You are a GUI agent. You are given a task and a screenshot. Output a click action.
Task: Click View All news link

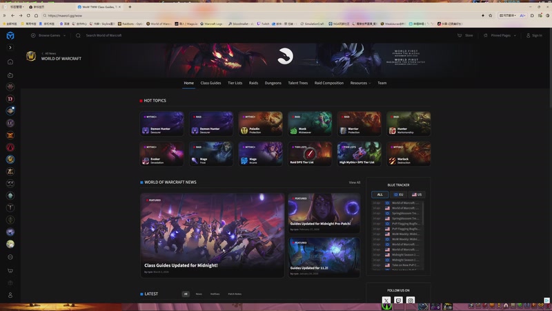tap(354, 182)
